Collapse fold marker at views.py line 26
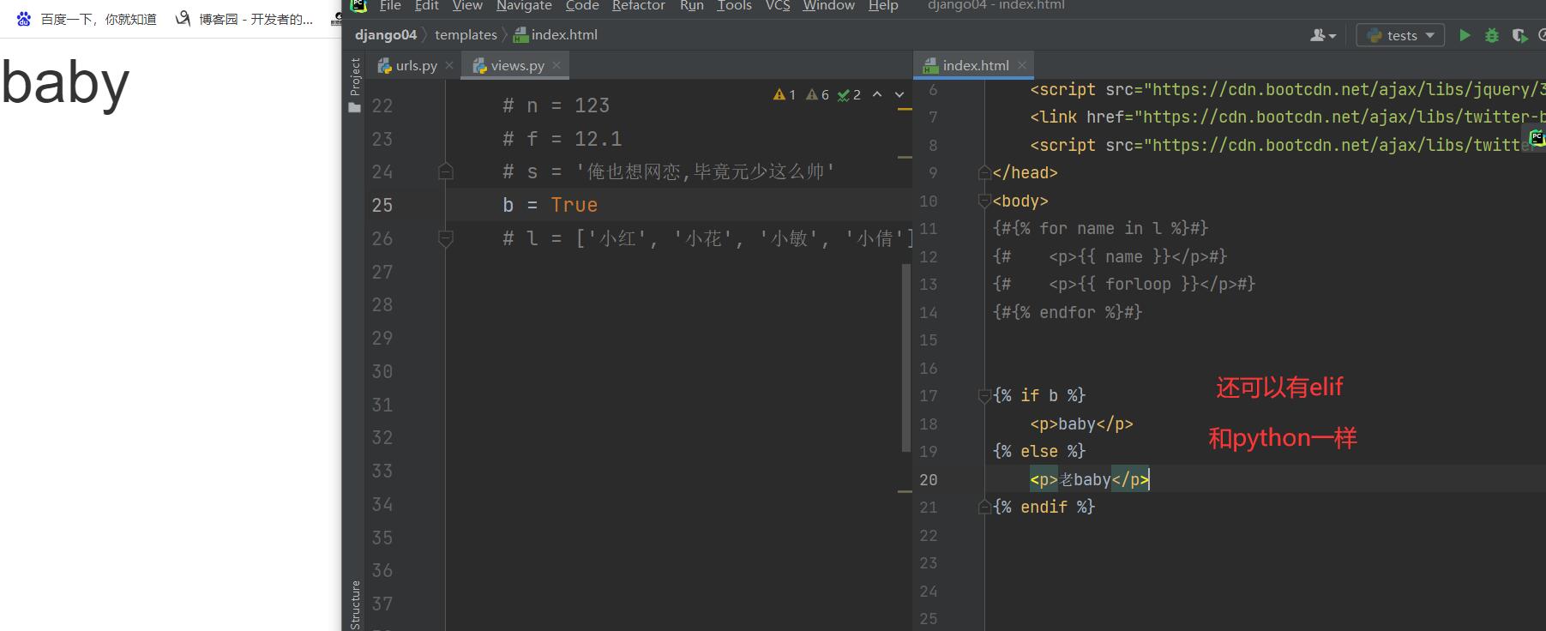Screen dimensions: 1546x631 446,238
